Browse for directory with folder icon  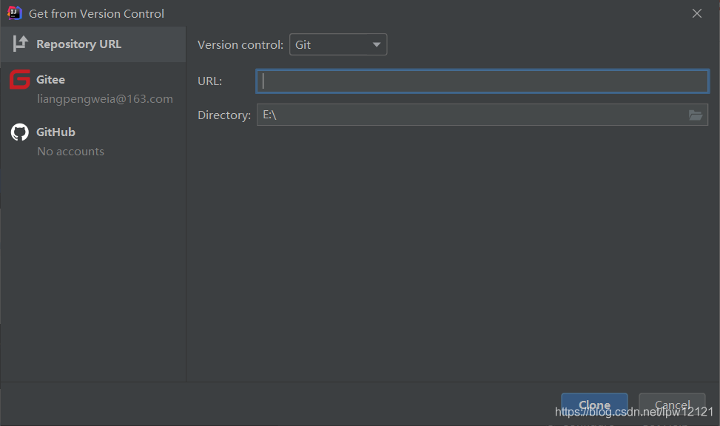coord(695,115)
